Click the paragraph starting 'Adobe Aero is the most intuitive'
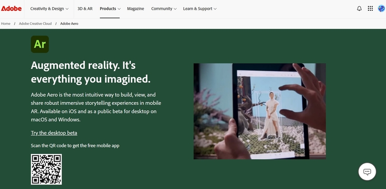 tap(96, 107)
